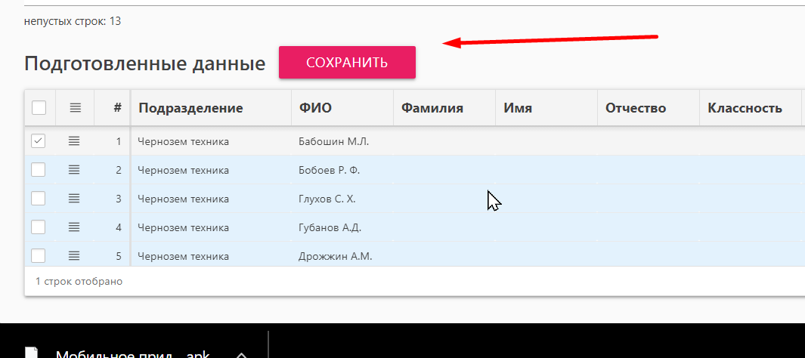This screenshot has height=358, width=805.
Task: Click row 3 menu icon for Глухов
Action: click(74, 199)
